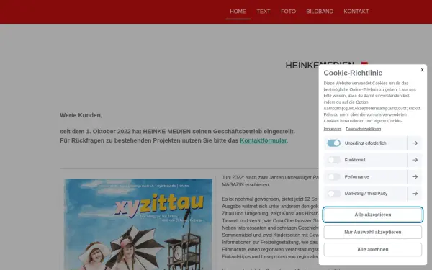Image resolution: width=432 pixels, height=270 pixels.
Task: Click the Werte Kunden, greeting text
Action: [81, 115]
